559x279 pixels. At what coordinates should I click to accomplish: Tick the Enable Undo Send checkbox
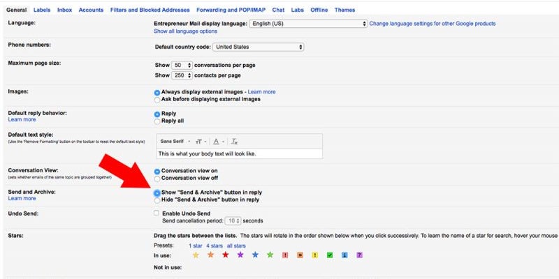coord(156,213)
